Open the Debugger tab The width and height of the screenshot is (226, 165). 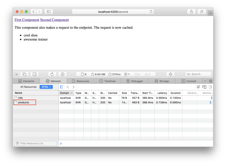(x=134, y=81)
